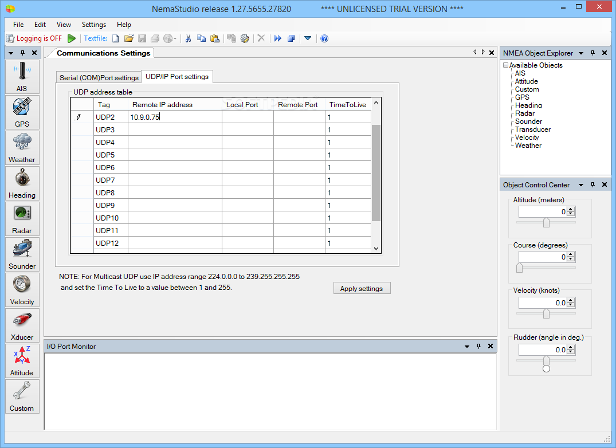
Task: Close the NMEA Object Explorer panel
Action: point(605,53)
